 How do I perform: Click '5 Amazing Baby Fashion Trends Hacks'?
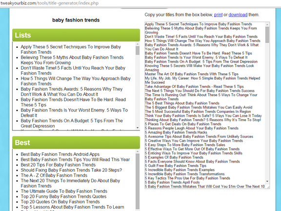pyautogui.click(x=176, y=132)
